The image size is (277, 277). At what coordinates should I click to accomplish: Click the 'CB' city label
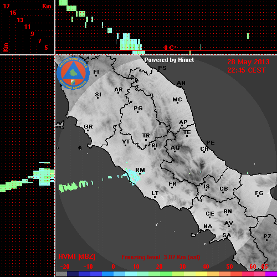click(224, 189)
